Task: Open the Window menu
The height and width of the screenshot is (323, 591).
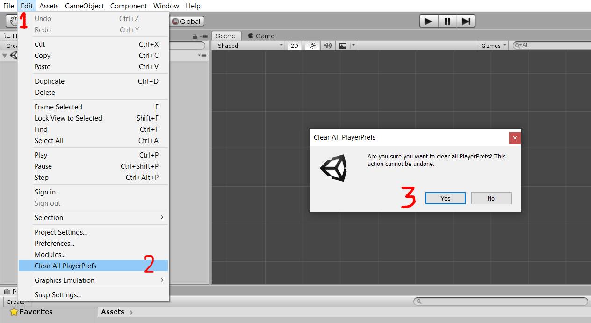Action: [166, 6]
